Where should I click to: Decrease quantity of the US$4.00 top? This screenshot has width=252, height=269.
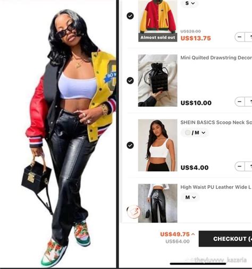click(239, 166)
